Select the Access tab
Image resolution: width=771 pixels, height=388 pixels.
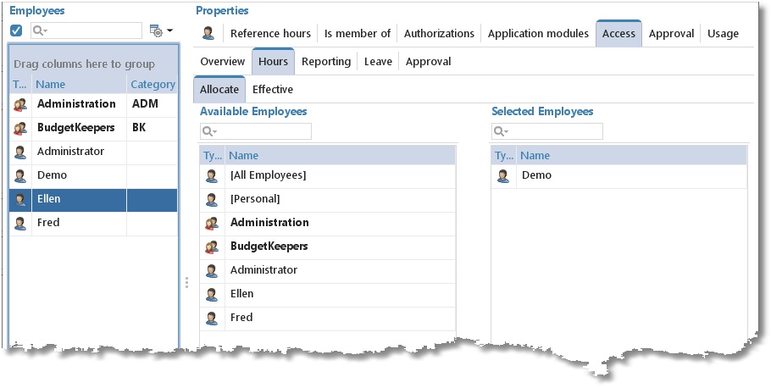click(618, 33)
